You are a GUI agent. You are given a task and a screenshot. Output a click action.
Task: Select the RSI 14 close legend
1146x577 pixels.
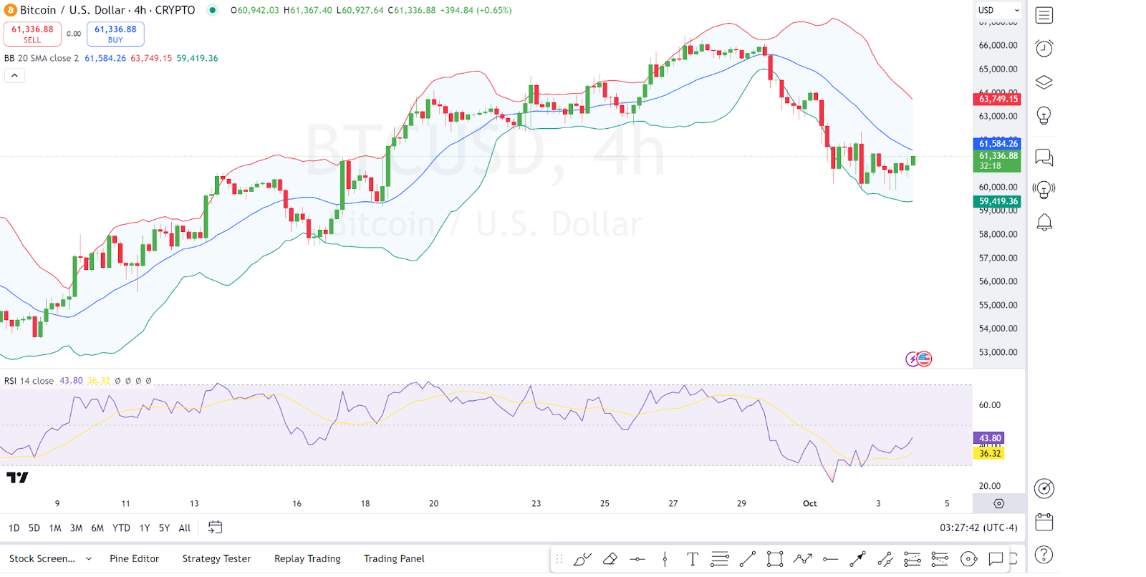[x=29, y=381]
